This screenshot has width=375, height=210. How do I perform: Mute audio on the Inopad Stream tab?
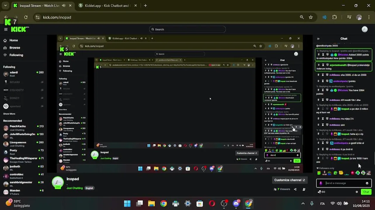click(63, 6)
